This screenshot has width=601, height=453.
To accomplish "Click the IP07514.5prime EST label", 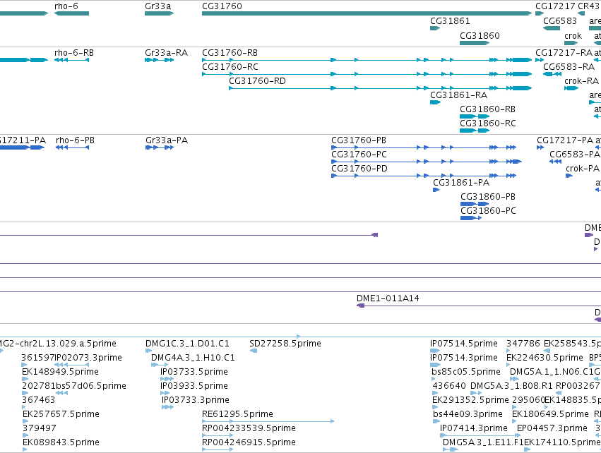I will pyautogui.click(x=464, y=344).
